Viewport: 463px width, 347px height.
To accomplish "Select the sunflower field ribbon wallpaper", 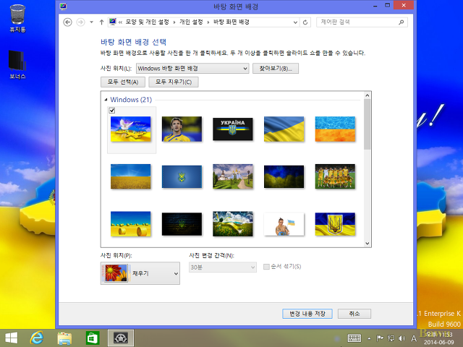I will [233, 224].
